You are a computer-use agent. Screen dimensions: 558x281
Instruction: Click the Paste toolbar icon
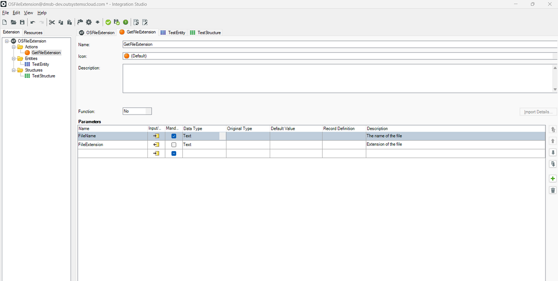click(69, 22)
